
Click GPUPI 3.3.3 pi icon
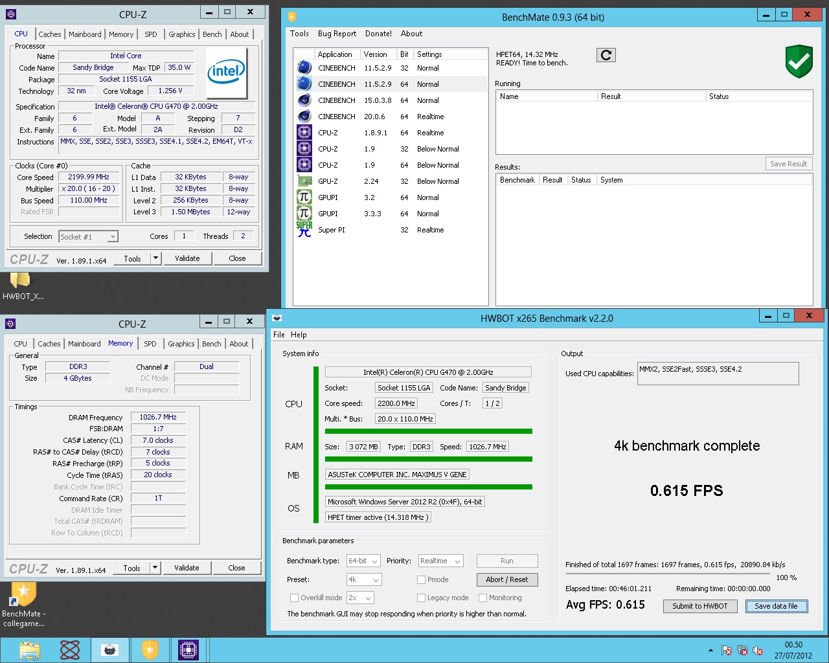[304, 213]
